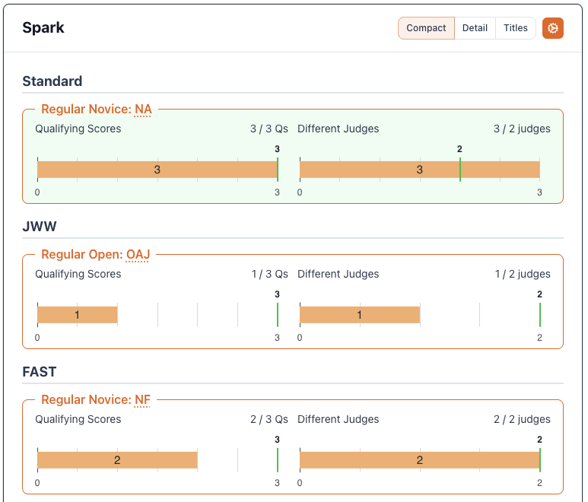
Task: Click the OAJ Different Judges progress bar
Action: pyautogui.click(x=360, y=315)
